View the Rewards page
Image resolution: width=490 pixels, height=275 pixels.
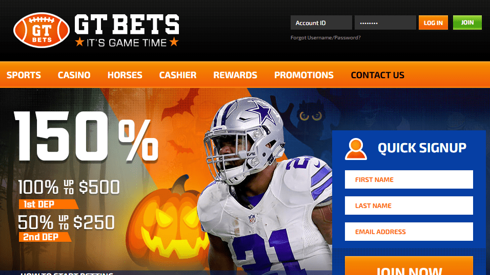pyautogui.click(x=235, y=75)
